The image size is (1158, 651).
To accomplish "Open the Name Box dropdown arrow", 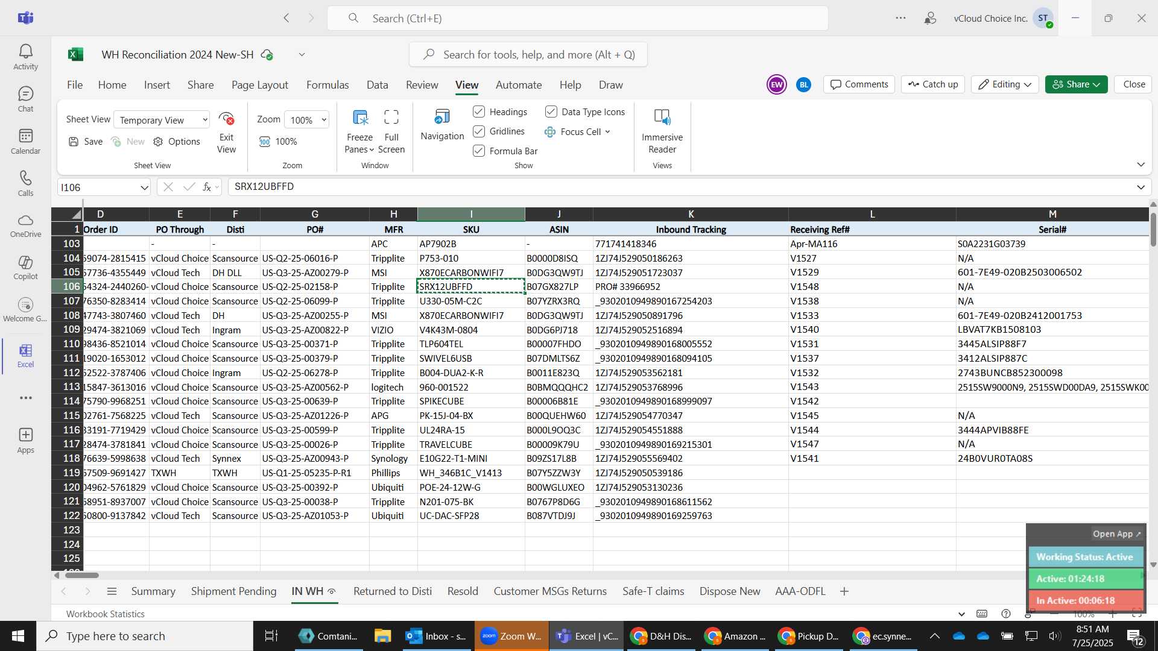I will (x=144, y=187).
